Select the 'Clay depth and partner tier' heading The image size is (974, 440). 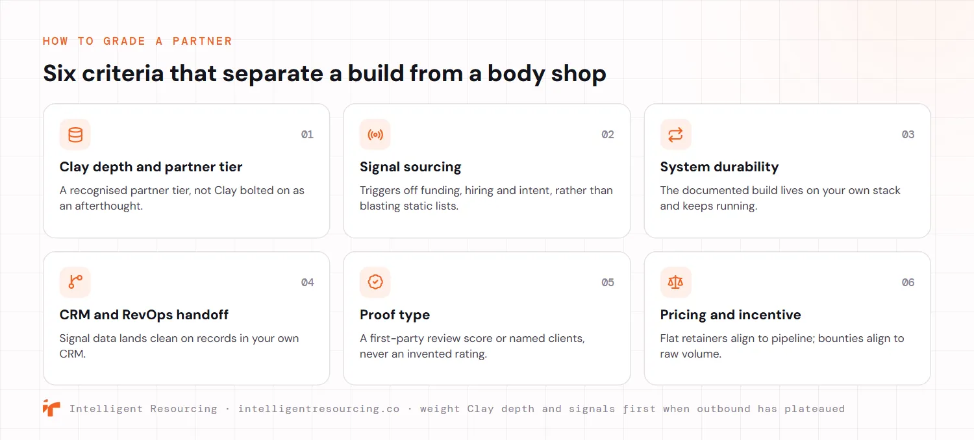151,167
